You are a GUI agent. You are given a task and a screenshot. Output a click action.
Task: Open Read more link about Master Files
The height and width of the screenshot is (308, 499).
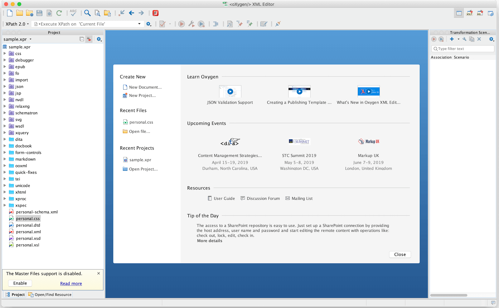pos(71,284)
